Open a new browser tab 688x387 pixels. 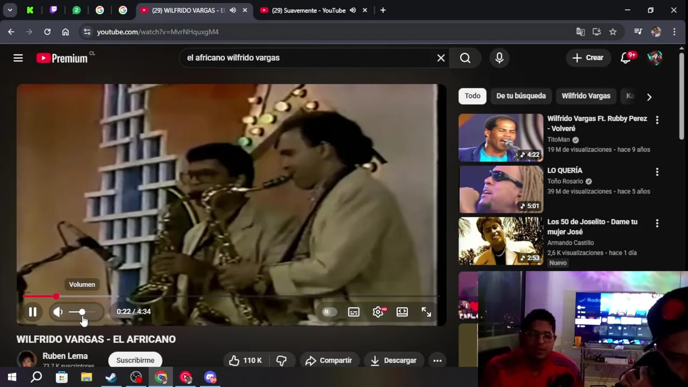click(x=383, y=10)
